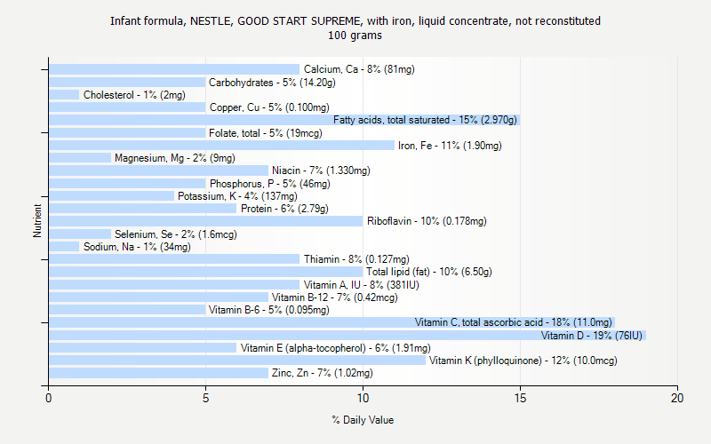
Task: Select the Potassium, K 4% label
Action: click(237, 196)
